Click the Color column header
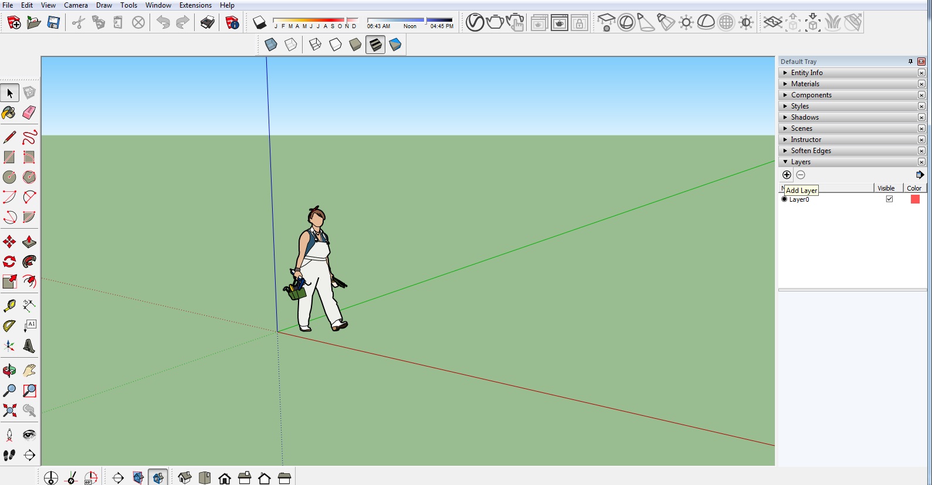This screenshot has width=932, height=485. pos(914,188)
